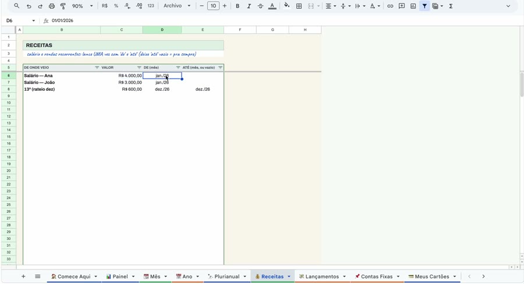The image size is (524, 284).
Task: Insert a comment
Action: [402, 6]
